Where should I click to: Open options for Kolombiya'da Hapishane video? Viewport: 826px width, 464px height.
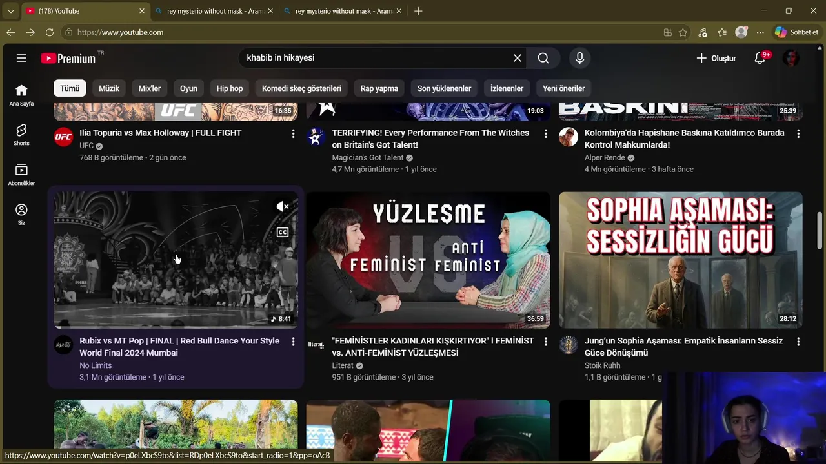point(798,133)
